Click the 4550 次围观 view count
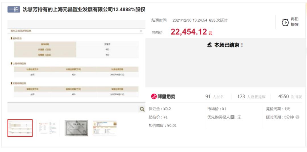 click(290, 97)
